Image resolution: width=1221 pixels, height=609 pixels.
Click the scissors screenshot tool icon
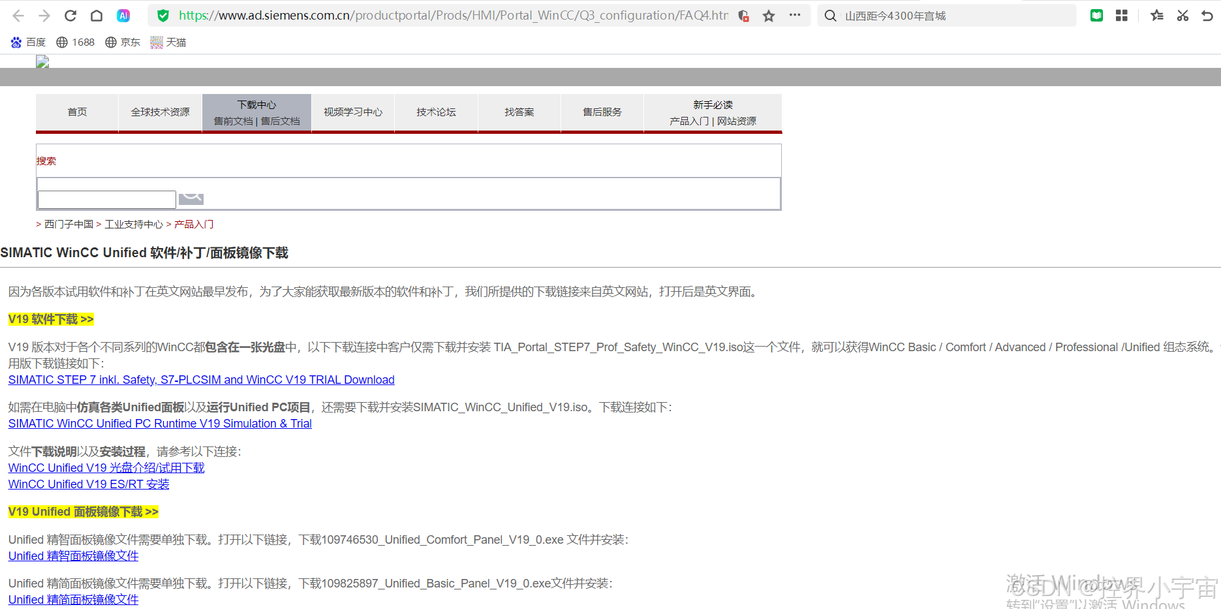point(1182,16)
